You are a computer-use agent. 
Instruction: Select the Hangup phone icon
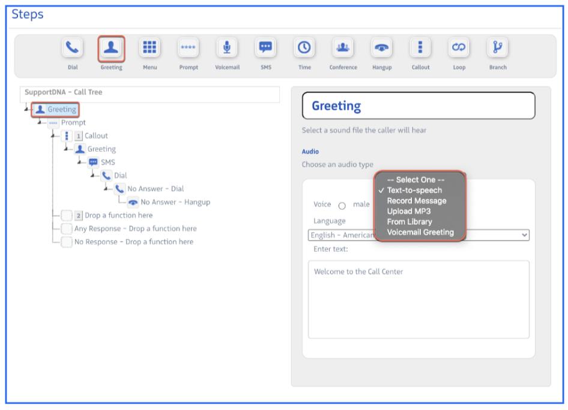(x=381, y=48)
